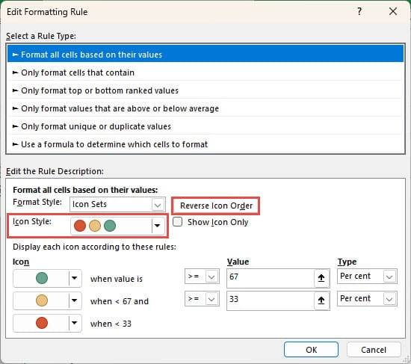Select 'Only format top or bottom ranked values'
411x364 pixels.
(205, 90)
